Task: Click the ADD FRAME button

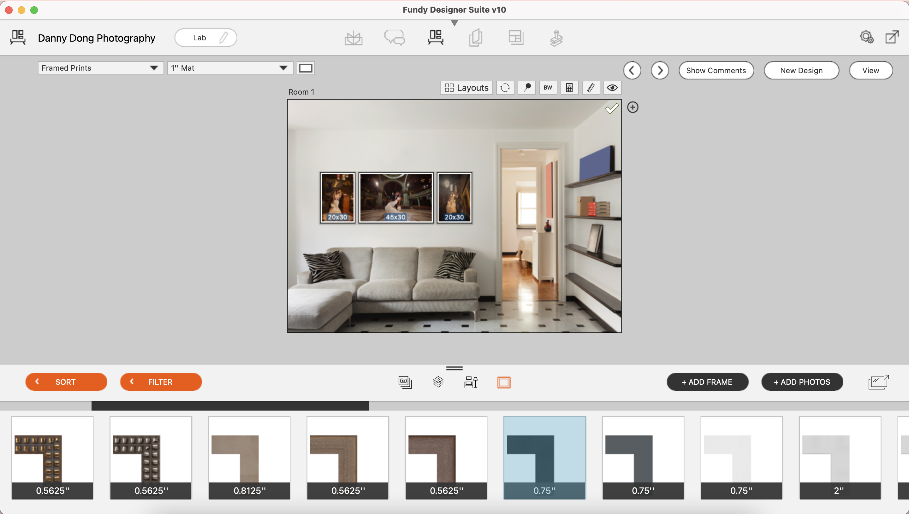Action: click(x=707, y=381)
